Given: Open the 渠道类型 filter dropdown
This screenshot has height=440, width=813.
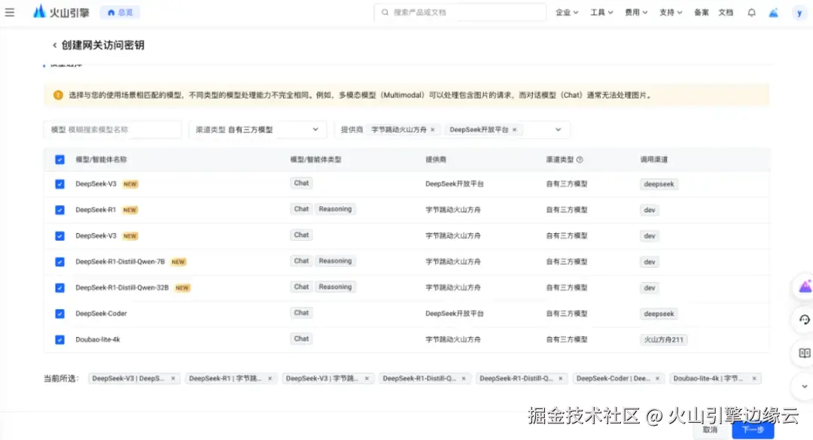Looking at the screenshot, I should click(257, 129).
